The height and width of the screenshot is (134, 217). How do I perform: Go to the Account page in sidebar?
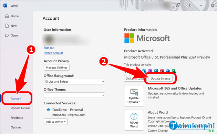16,99
